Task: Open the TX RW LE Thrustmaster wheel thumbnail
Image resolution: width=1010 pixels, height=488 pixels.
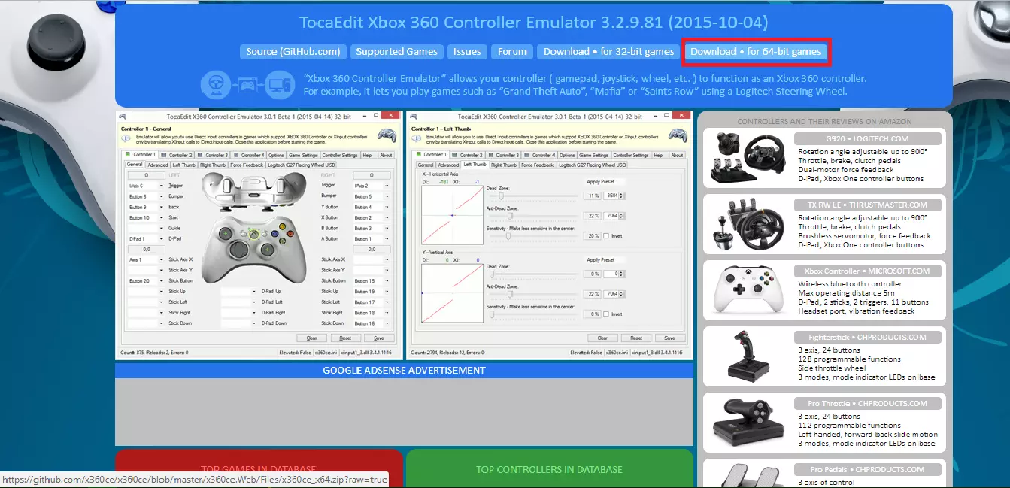Action: pos(748,224)
